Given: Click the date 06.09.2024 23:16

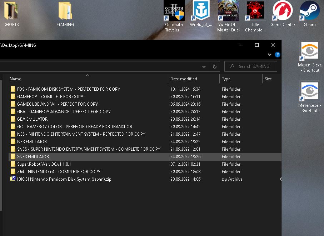Looking at the screenshot, I should tap(185, 104).
